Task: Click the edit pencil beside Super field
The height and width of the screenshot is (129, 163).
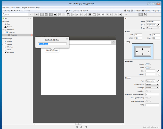Action: click(x=158, y=25)
